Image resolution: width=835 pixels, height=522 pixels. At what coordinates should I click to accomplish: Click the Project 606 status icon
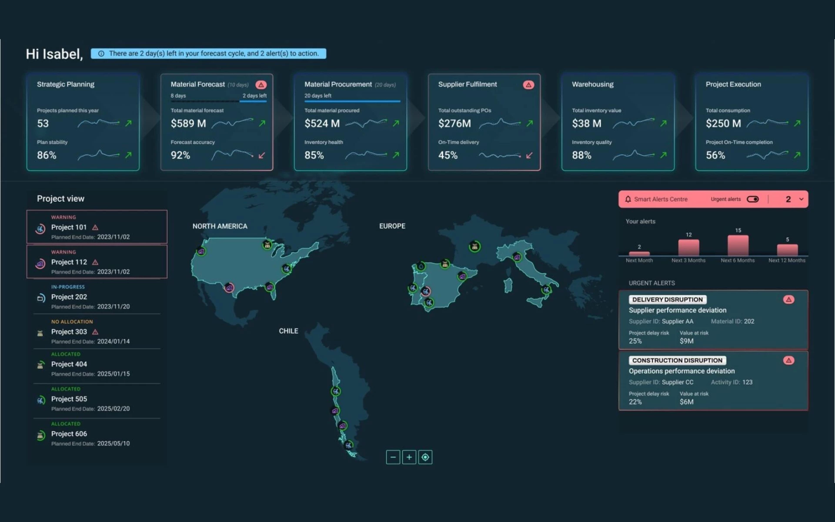point(40,435)
